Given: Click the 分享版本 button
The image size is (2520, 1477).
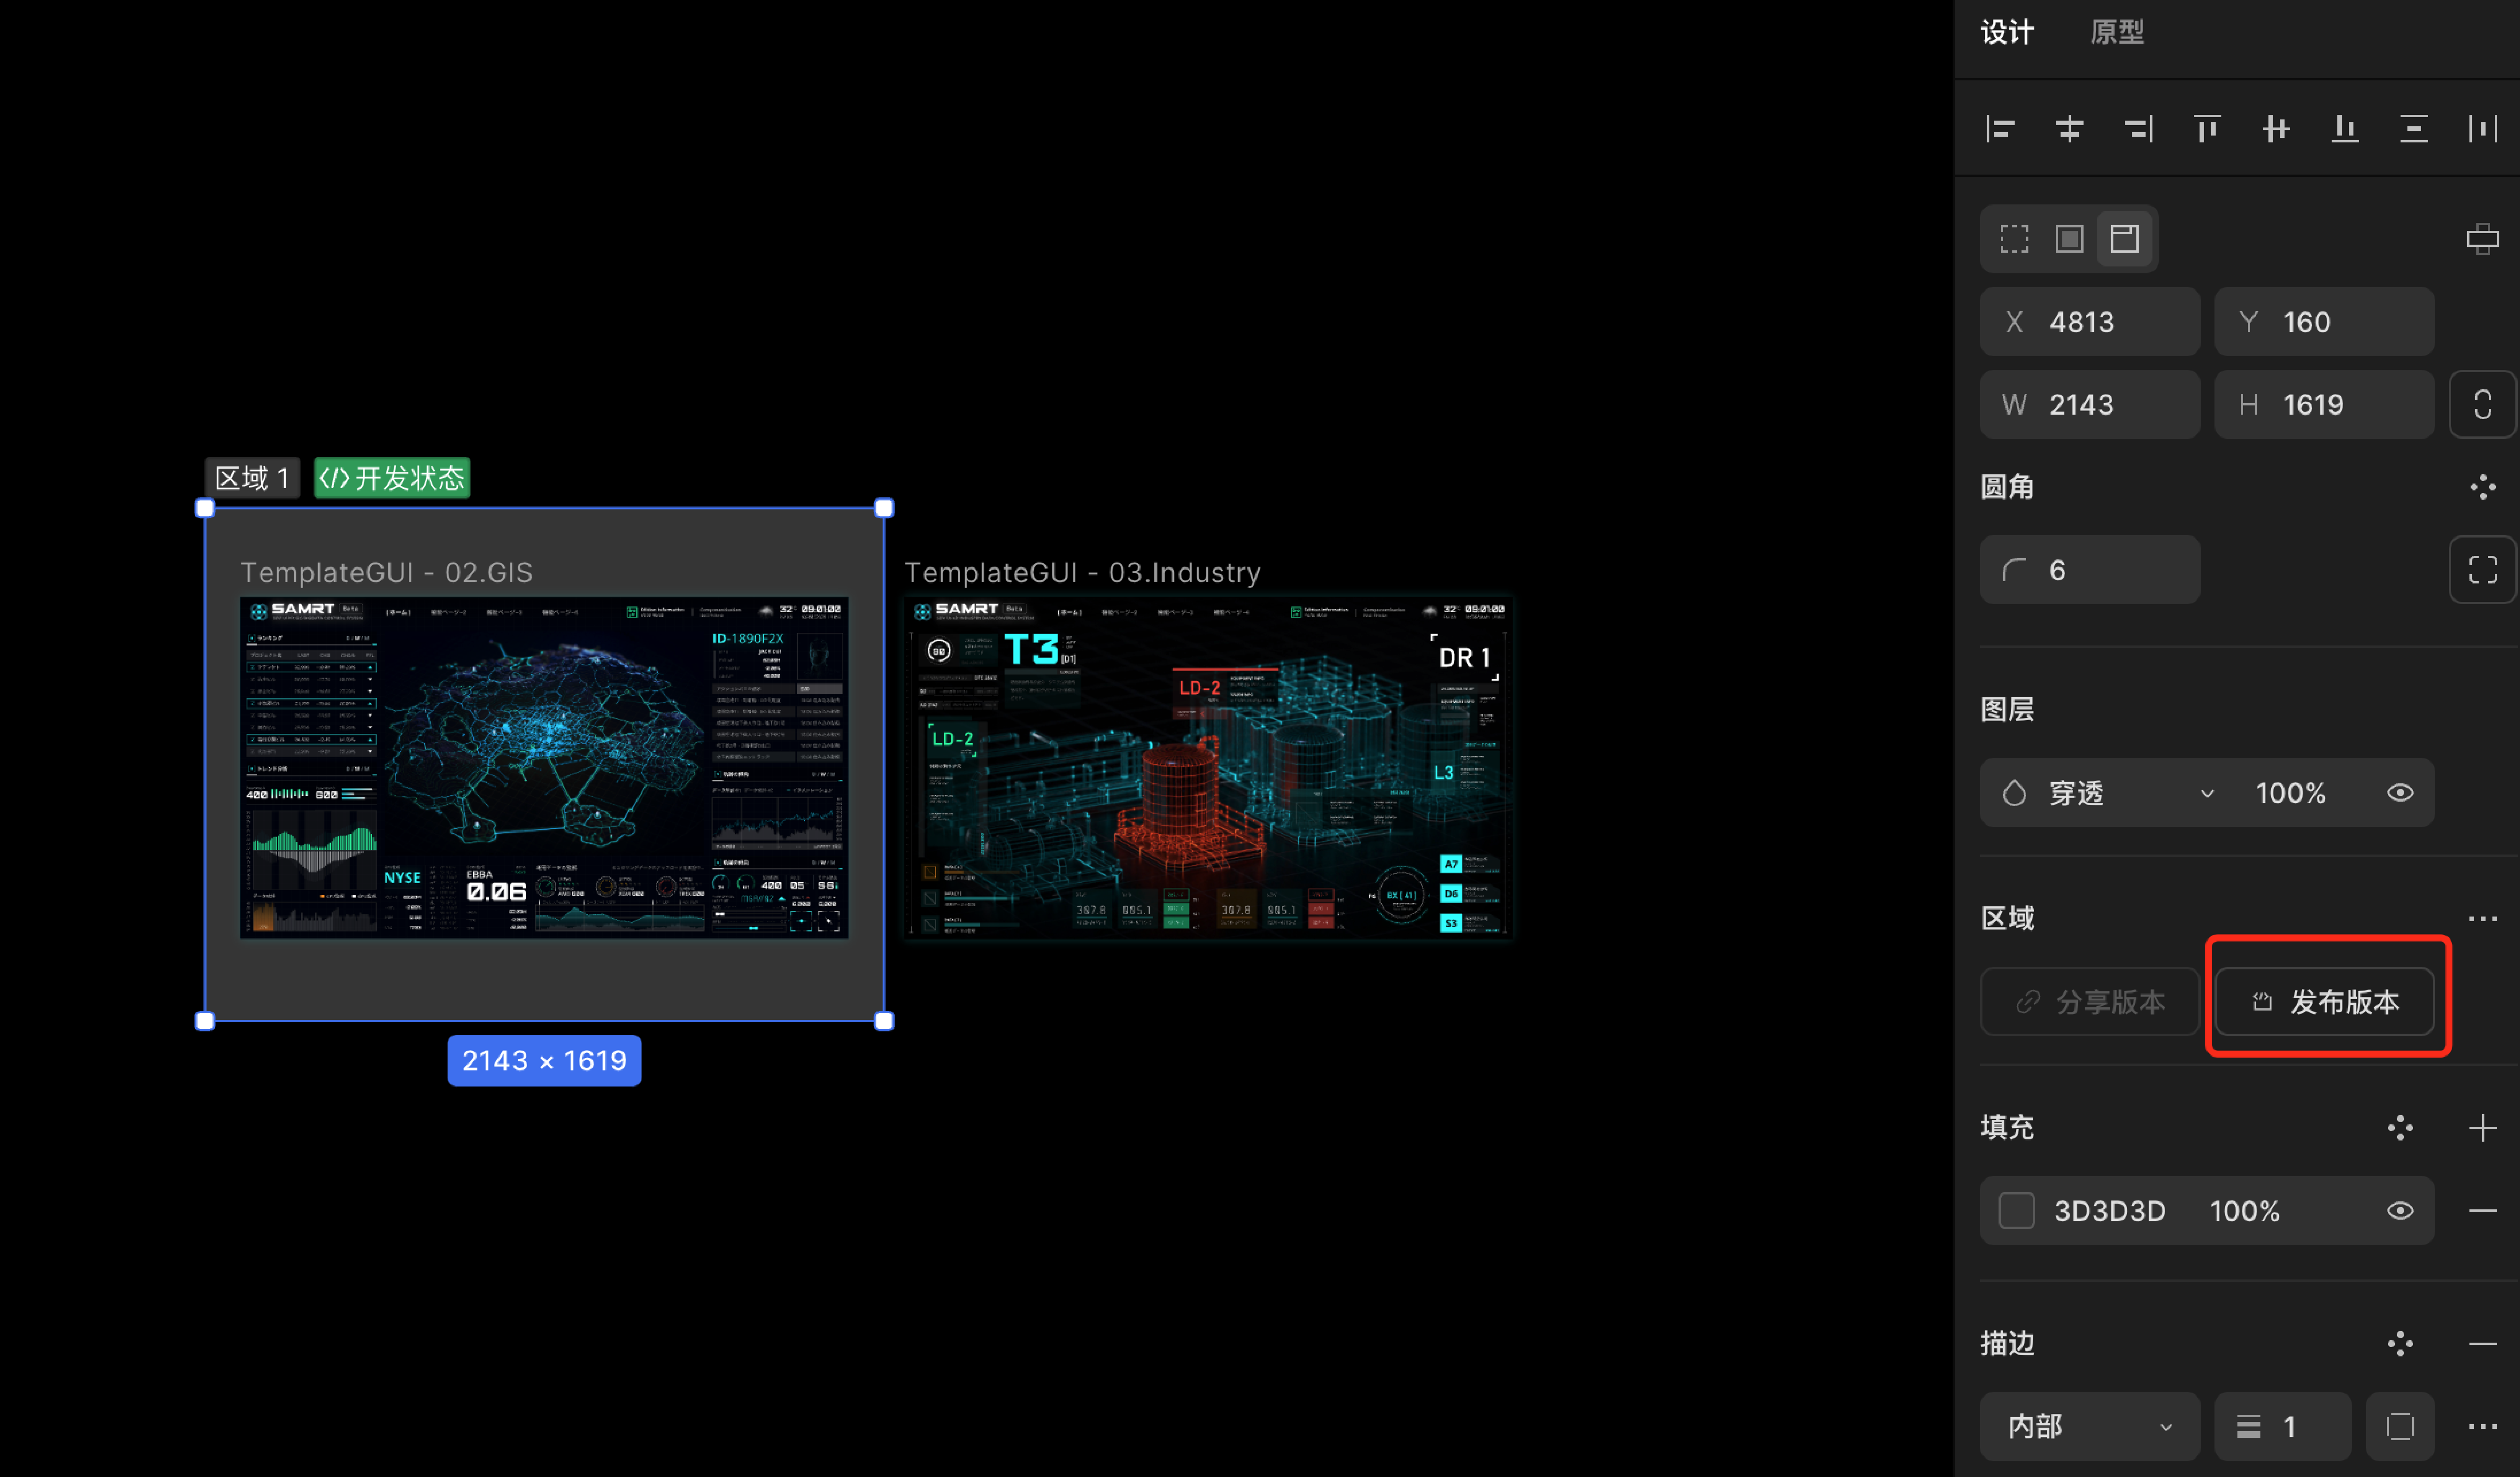Looking at the screenshot, I should click(2090, 1002).
